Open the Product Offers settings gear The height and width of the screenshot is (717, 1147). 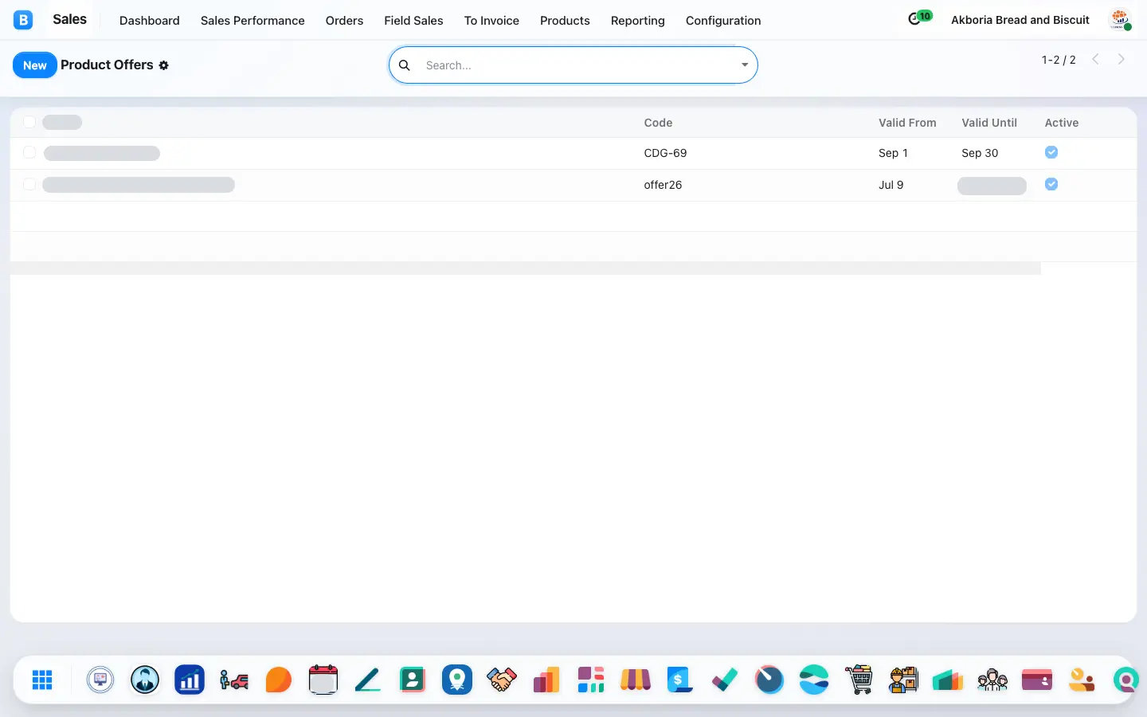click(x=164, y=65)
